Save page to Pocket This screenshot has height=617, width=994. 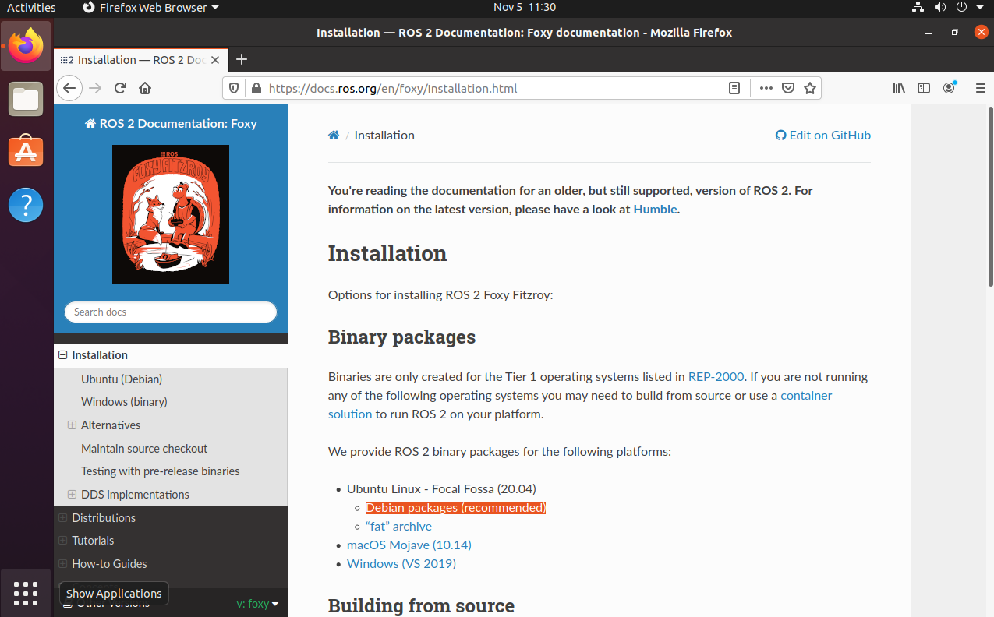(x=788, y=88)
